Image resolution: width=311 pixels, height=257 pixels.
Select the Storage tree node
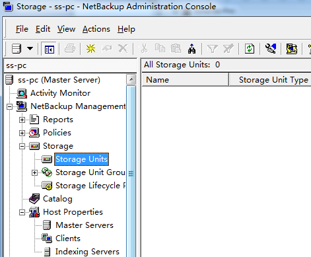(x=58, y=146)
